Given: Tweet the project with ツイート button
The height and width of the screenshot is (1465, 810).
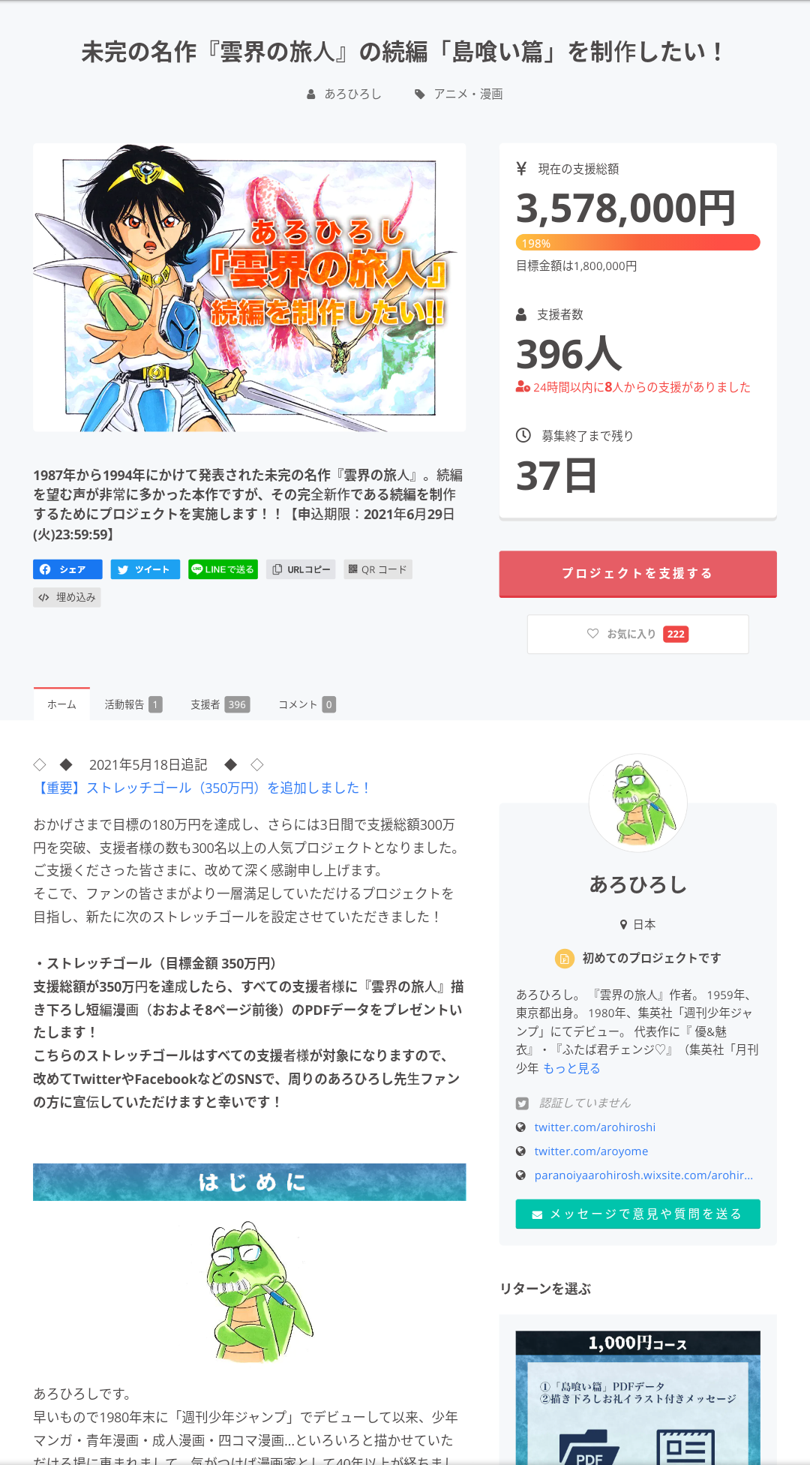Looking at the screenshot, I should (145, 569).
